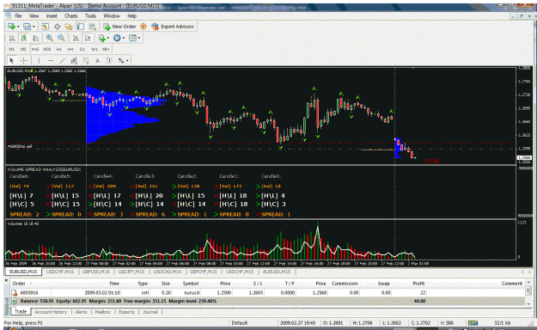Switch timeframe to H1
The width and height of the screenshot is (537, 330).
point(59,49)
